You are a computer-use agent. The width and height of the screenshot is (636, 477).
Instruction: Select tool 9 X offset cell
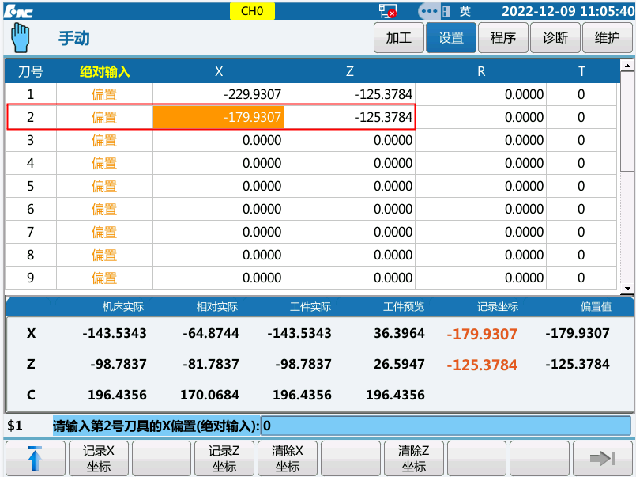(x=218, y=278)
